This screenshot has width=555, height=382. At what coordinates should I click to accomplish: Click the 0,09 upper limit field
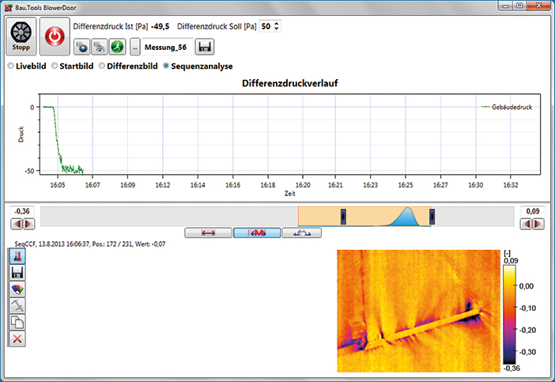click(532, 211)
